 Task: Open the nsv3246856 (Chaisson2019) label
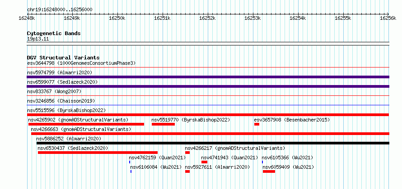[61, 101]
